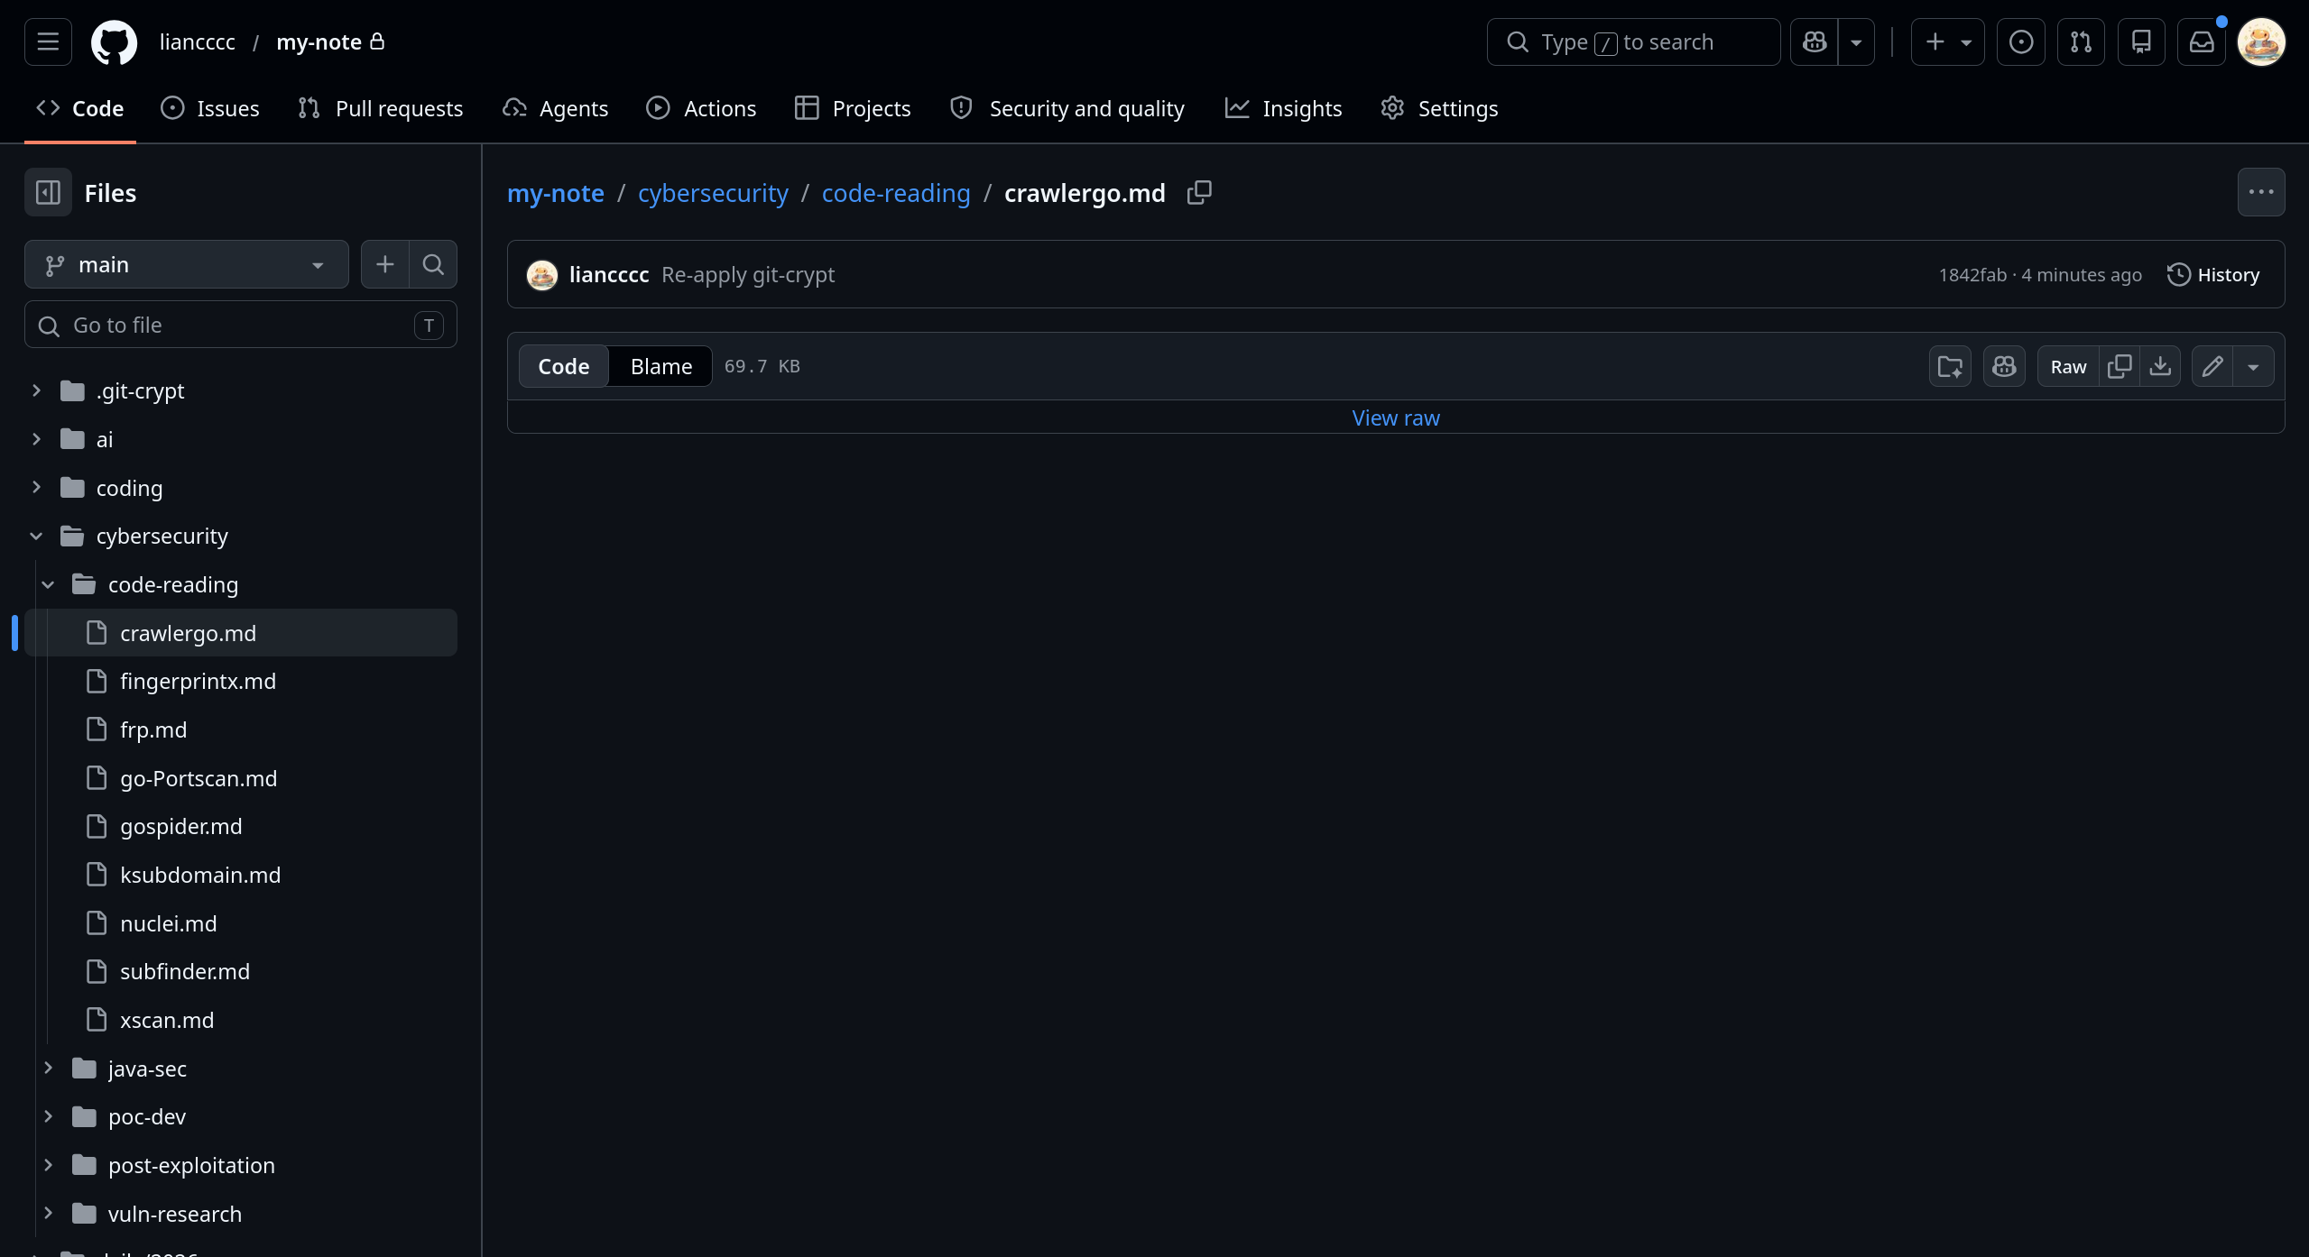The image size is (2309, 1257).
Task: Switch to the Projects tab
Action: click(x=853, y=108)
